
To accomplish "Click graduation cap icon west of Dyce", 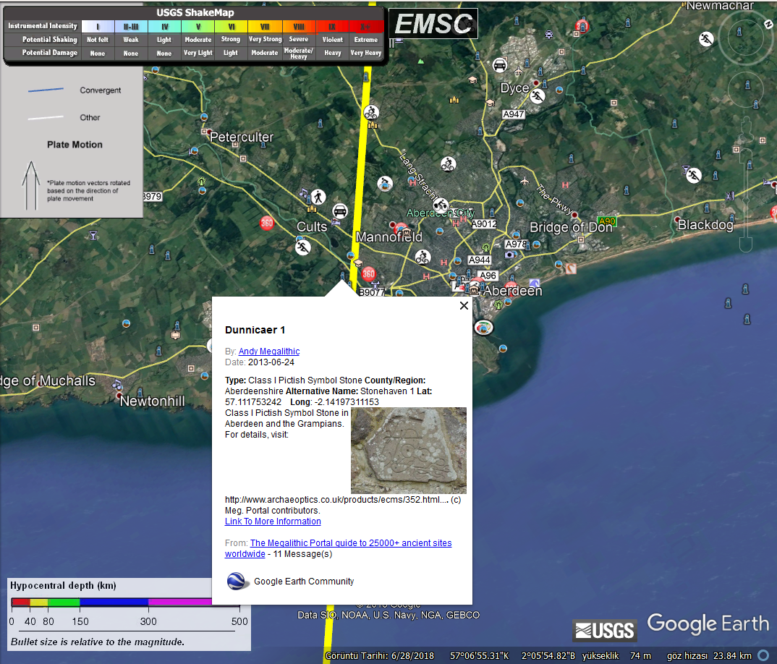I will [x=472, y=80].
